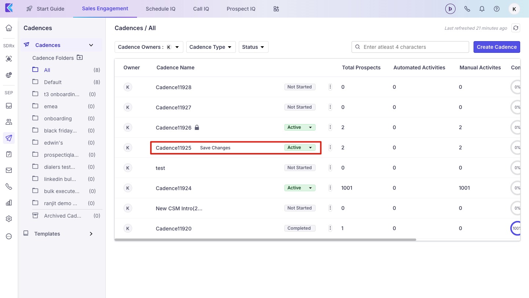Open the help question mark icon
This screenshot has height=298, width=529.
(x=497, y=9)
